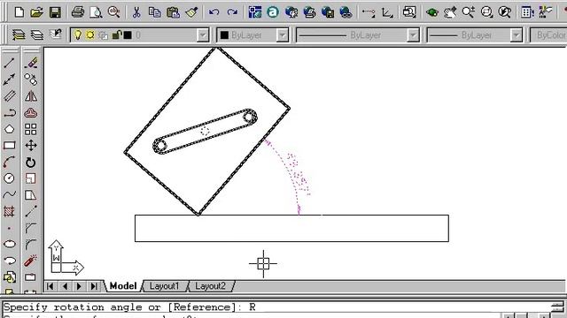The image size is (567, 318).
Task: Open Layer Properties Manager icon
Action: click(19, 35)
